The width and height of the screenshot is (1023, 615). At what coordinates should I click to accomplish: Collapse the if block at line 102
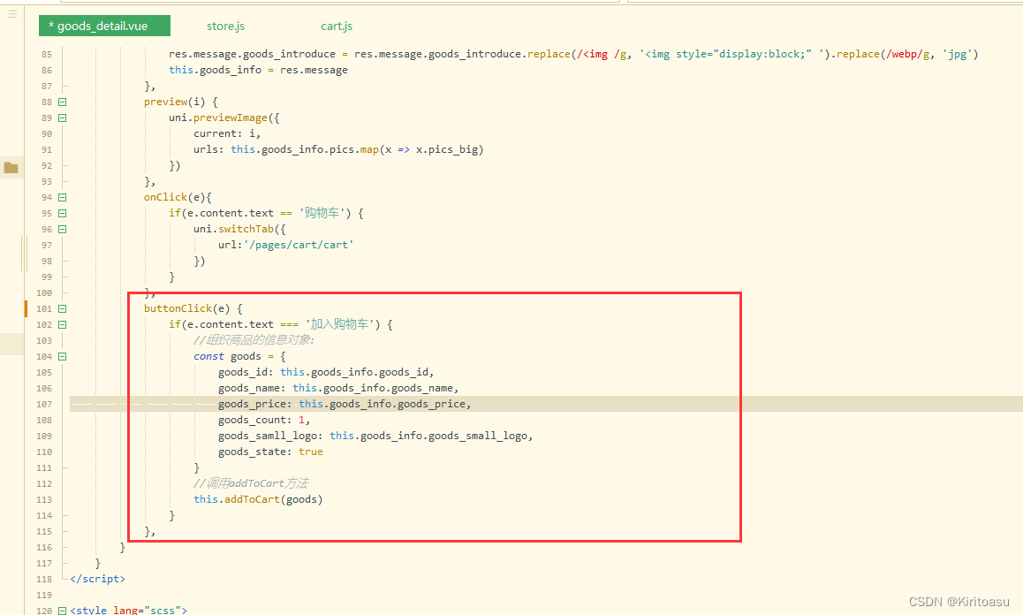[x=63, y=324]
